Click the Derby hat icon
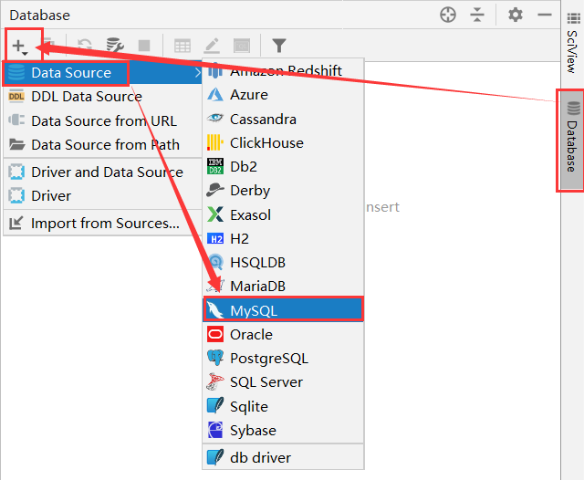 tap(215, 190)
